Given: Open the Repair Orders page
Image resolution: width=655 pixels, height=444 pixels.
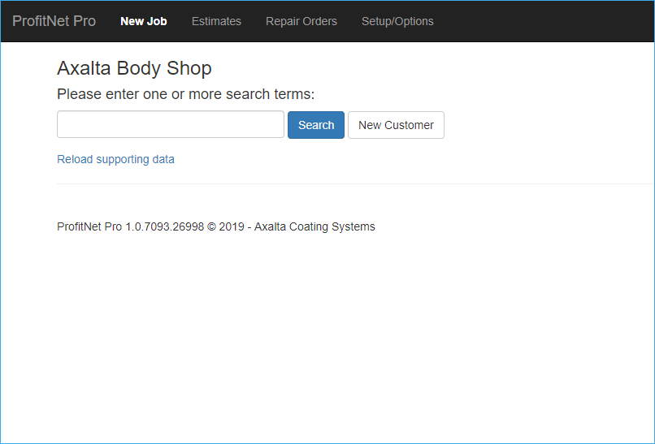Looking at the screenshot, I should [301, 21].
